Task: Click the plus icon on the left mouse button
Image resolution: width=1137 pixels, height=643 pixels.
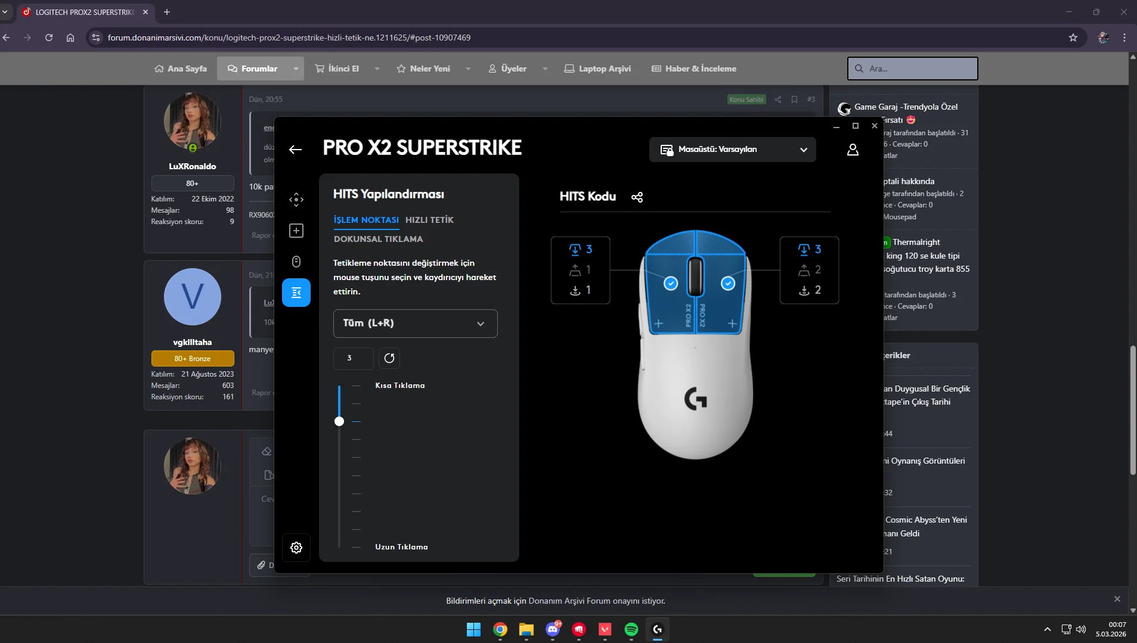Action: click(658, 324)
